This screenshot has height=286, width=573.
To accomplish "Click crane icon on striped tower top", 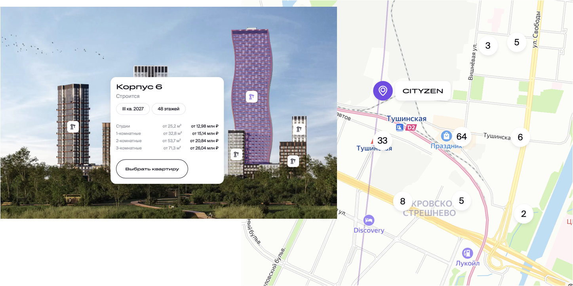I will coord(299,129).
